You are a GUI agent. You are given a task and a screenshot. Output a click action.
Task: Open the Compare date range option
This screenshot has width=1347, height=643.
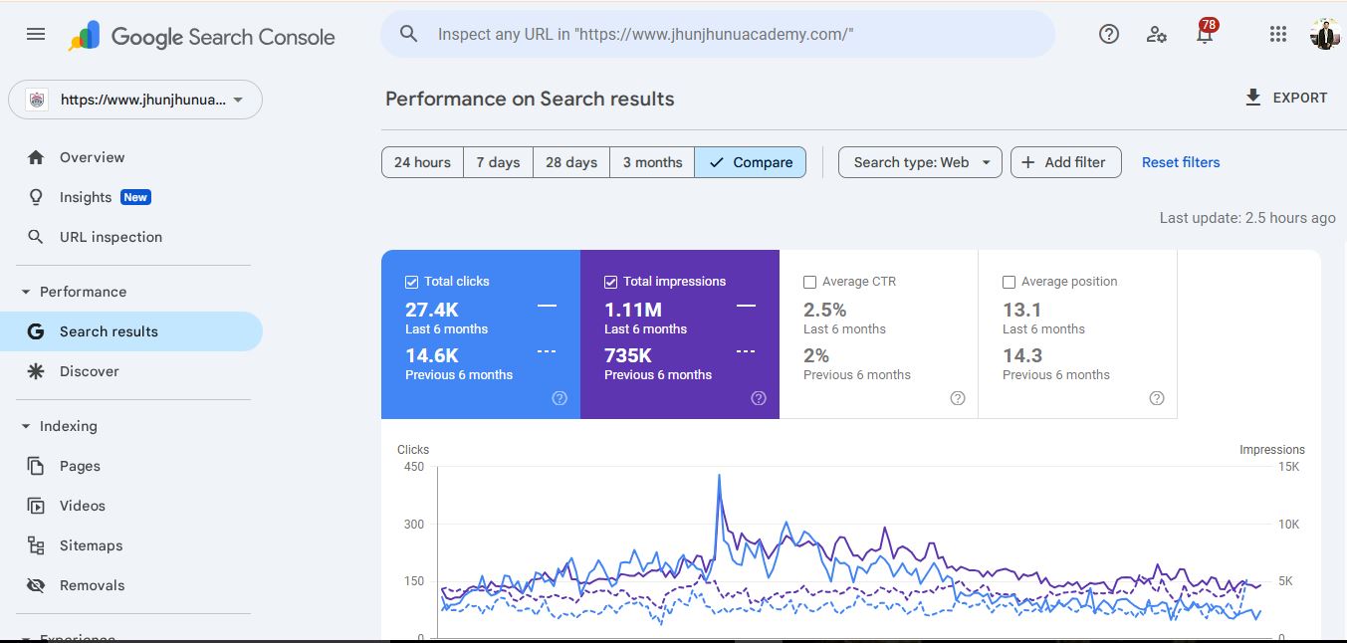pos(751,162)
